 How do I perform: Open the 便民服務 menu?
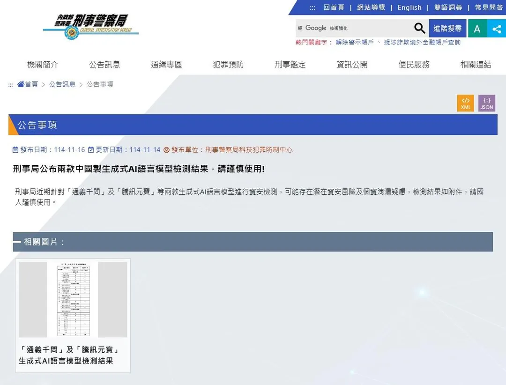[x=414, y=65]
